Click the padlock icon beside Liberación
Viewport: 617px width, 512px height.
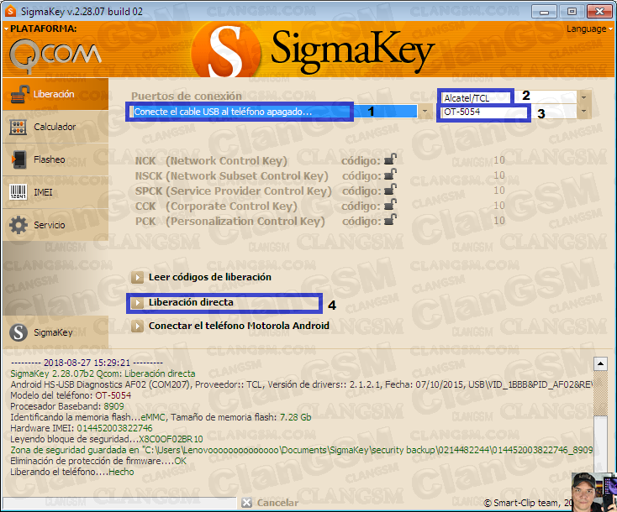tap(19, 95)
